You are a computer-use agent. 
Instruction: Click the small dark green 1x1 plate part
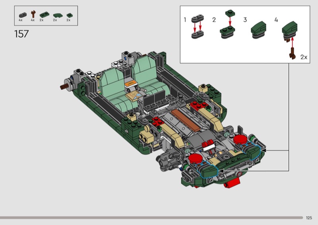coord(70,15)
